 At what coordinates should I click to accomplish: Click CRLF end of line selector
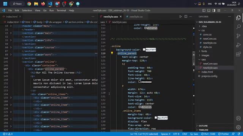coord(185,134)
